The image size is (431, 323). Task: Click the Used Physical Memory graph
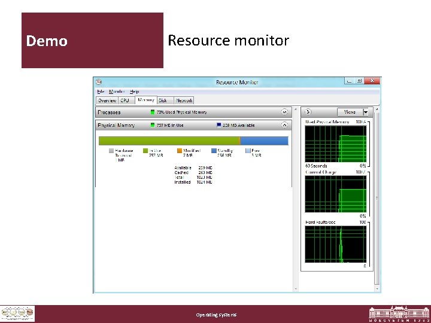(x=336, y=144)
